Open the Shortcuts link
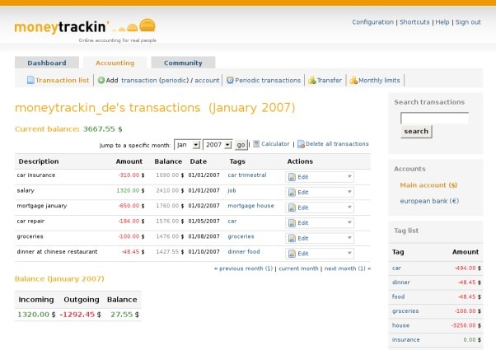This screenshot has width=496, height=350. [414, 22]
